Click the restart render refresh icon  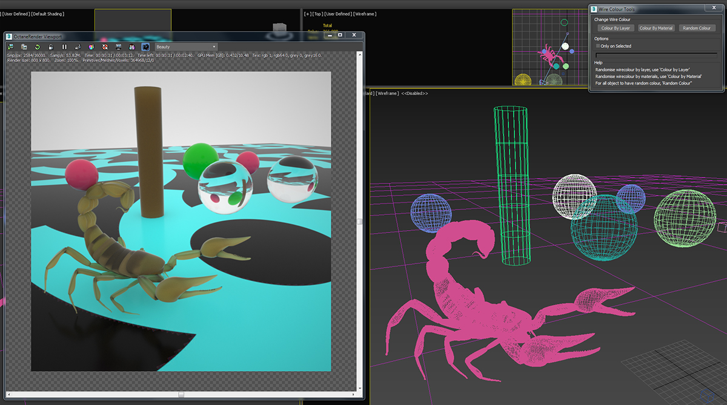[38, 47]
